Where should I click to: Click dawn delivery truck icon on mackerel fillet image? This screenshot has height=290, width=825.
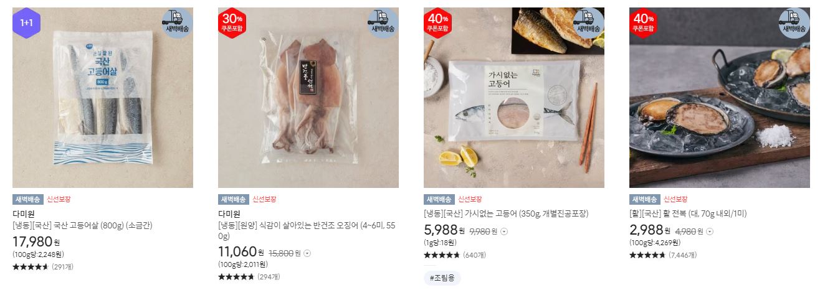(177, 23)
